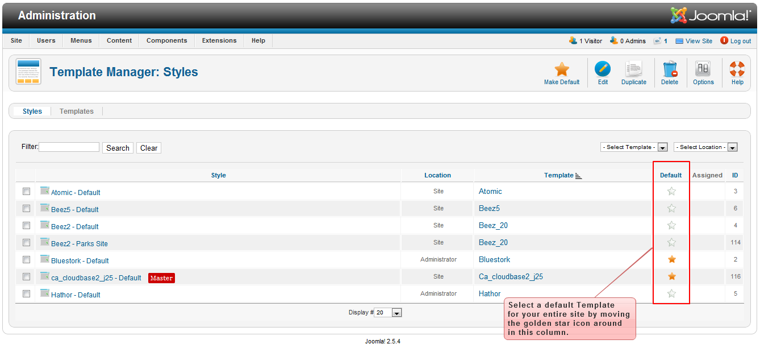The width and height of the screenshot is (760, 348).
Task: Select the Beez2 - Default row checkbox
Action: pos(26,226)
